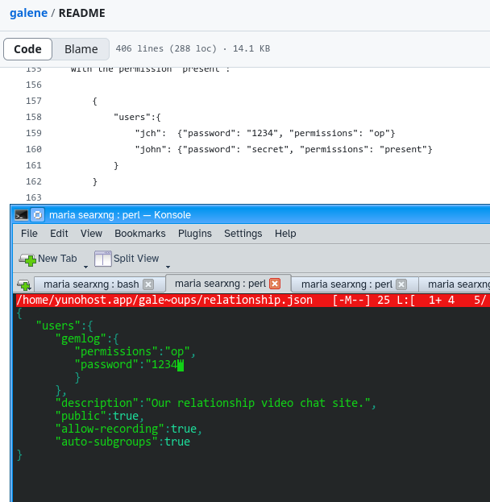Open the Bookmarks menu in Konsole

point(140,234)
